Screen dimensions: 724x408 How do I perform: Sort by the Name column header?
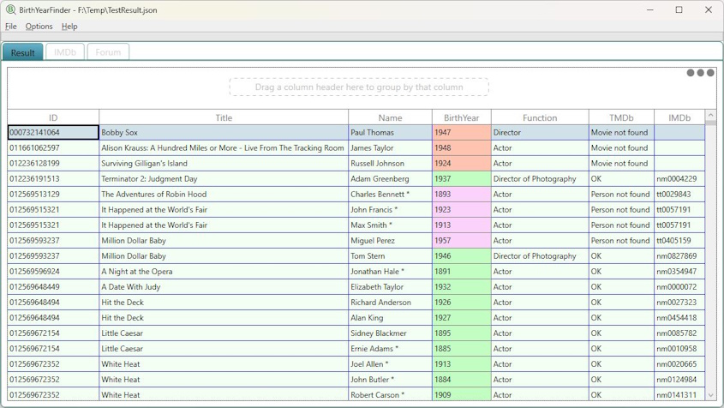[x=390, y=117]
